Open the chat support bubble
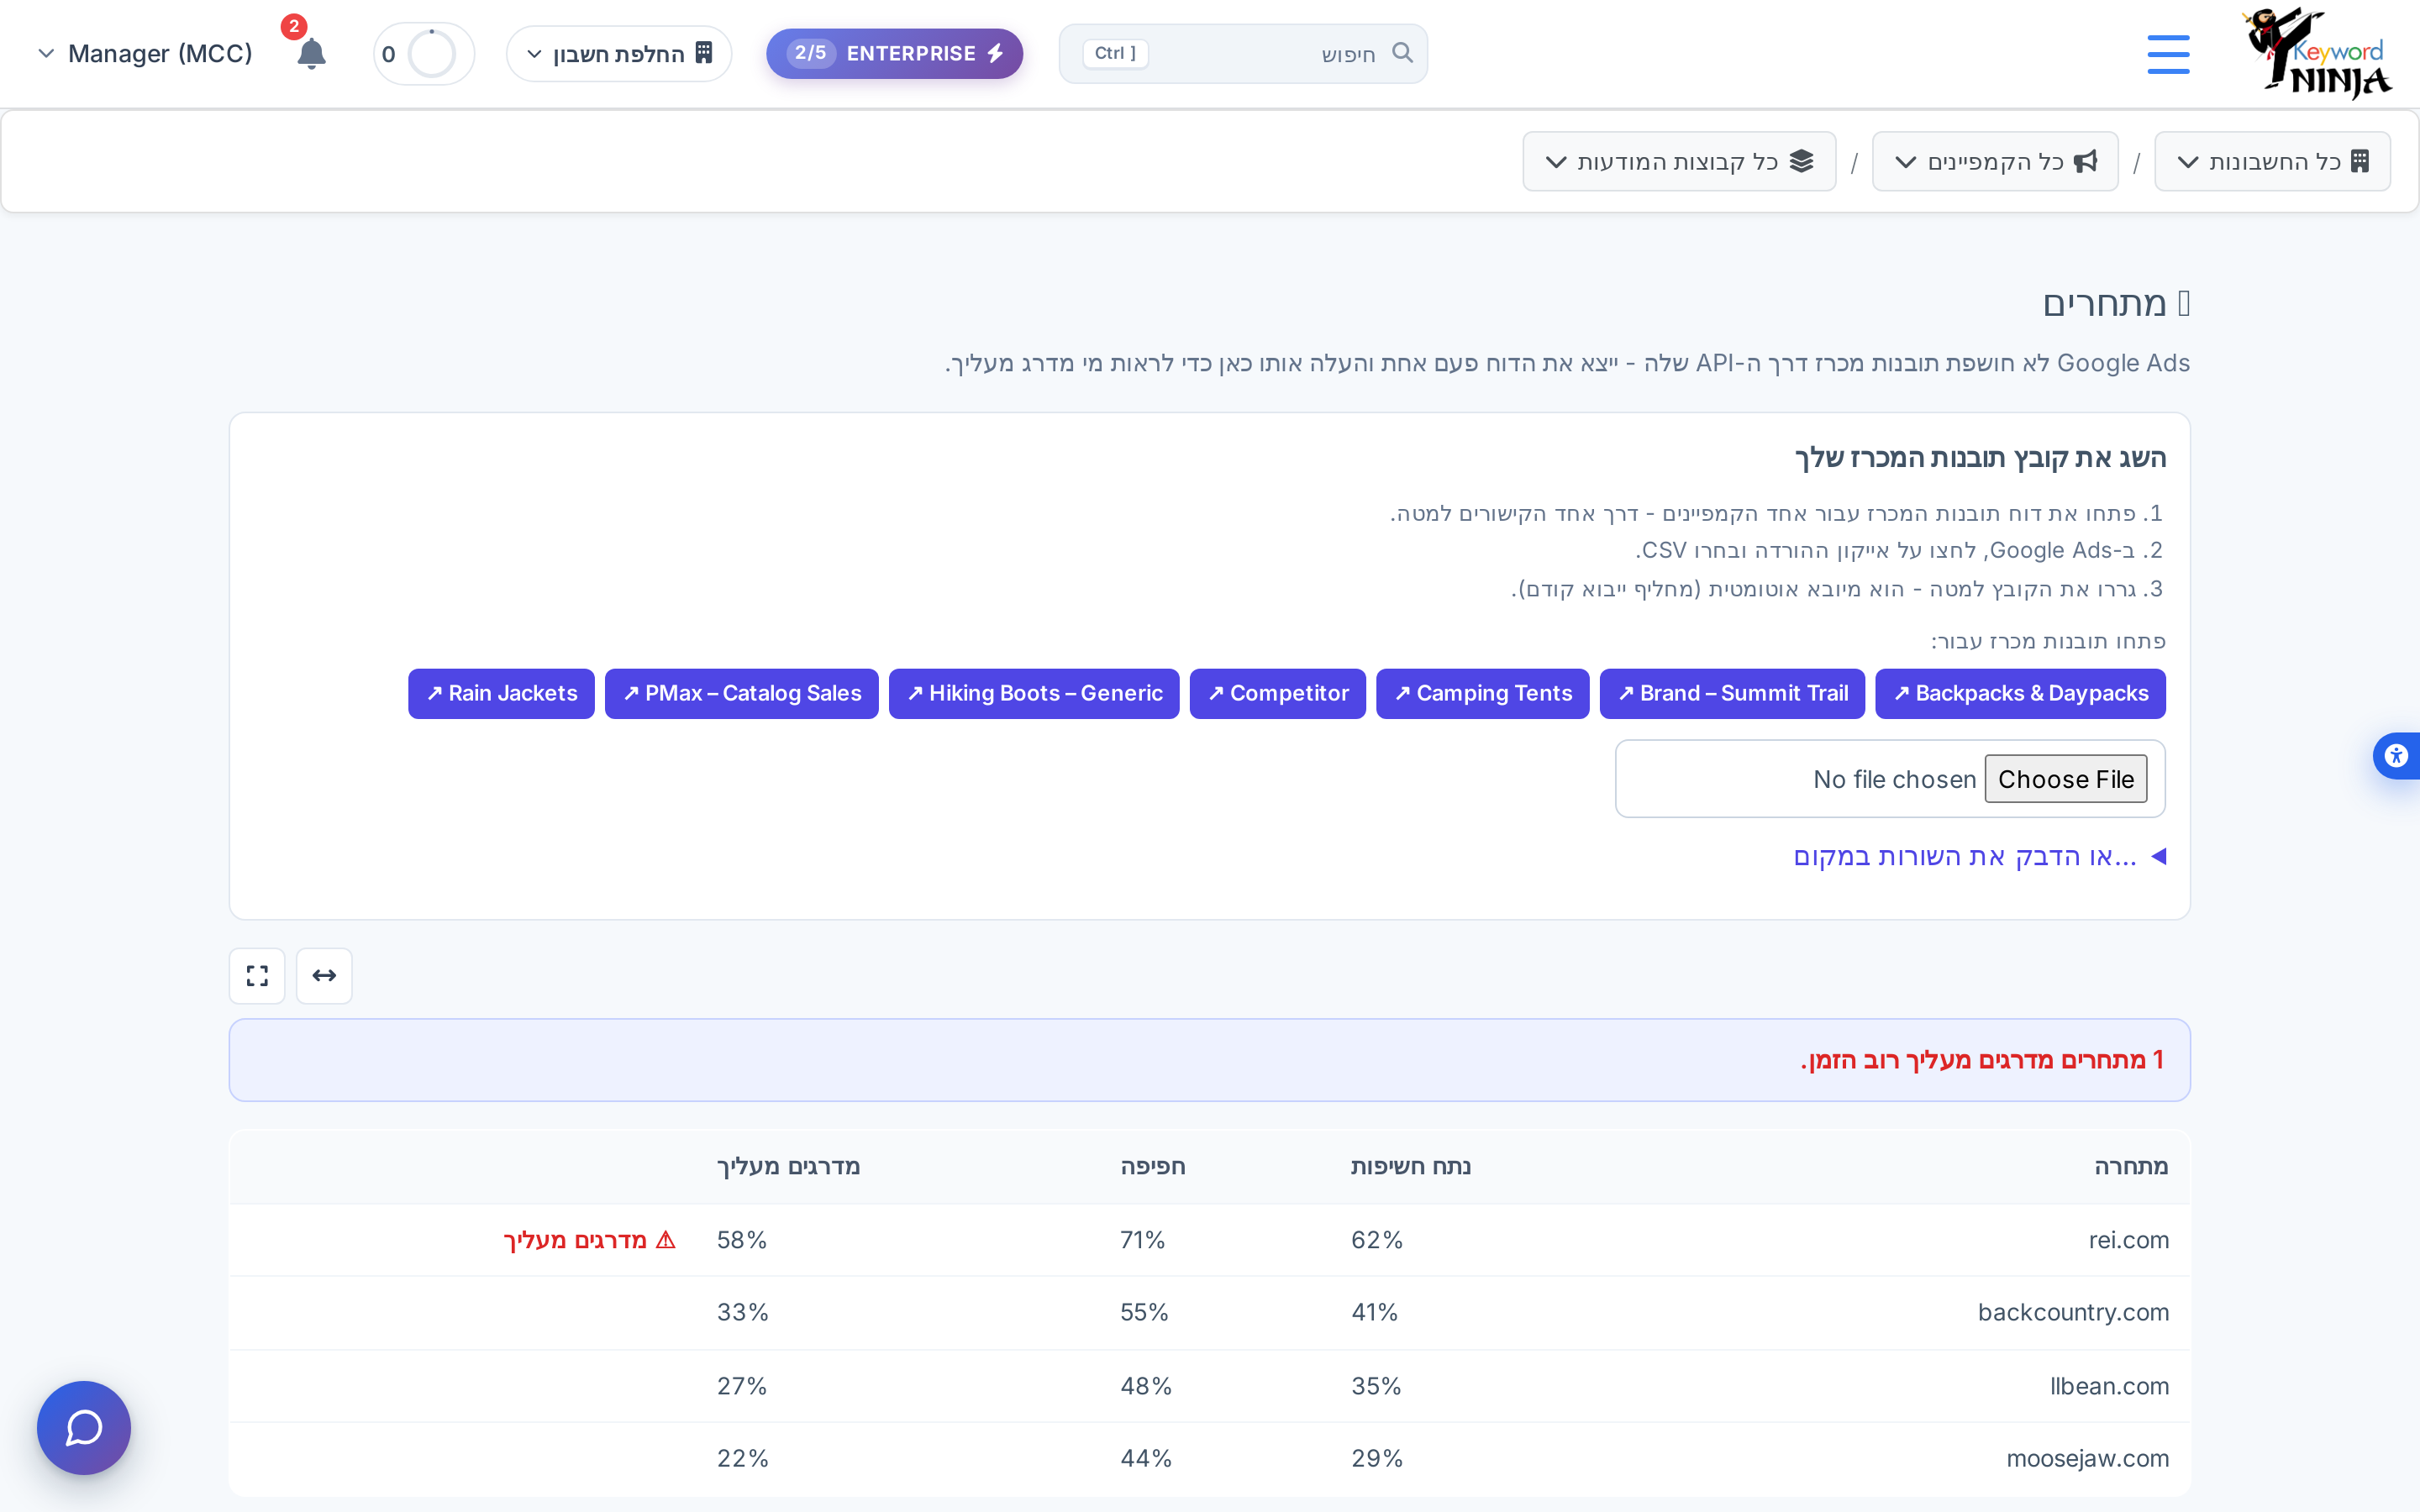 pos(84,1427)
